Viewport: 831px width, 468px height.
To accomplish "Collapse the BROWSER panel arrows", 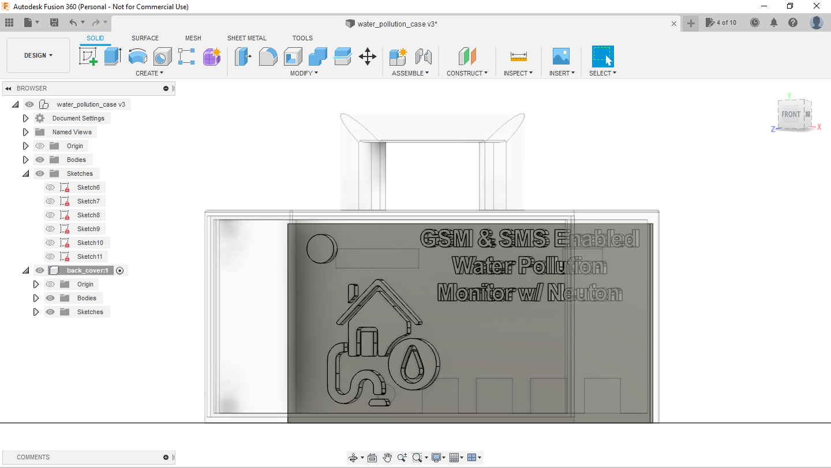I will point(8,88).
